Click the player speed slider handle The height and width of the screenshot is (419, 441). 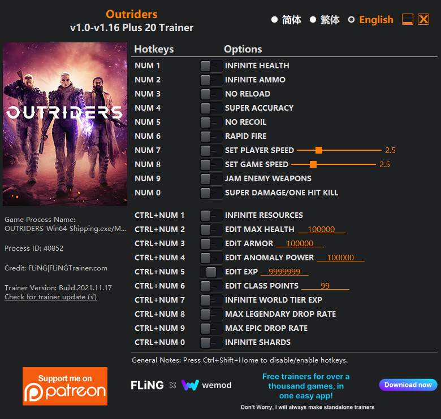coord(319,151)
